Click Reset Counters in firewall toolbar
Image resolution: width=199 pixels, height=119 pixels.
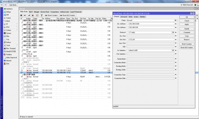pos(51,15)
